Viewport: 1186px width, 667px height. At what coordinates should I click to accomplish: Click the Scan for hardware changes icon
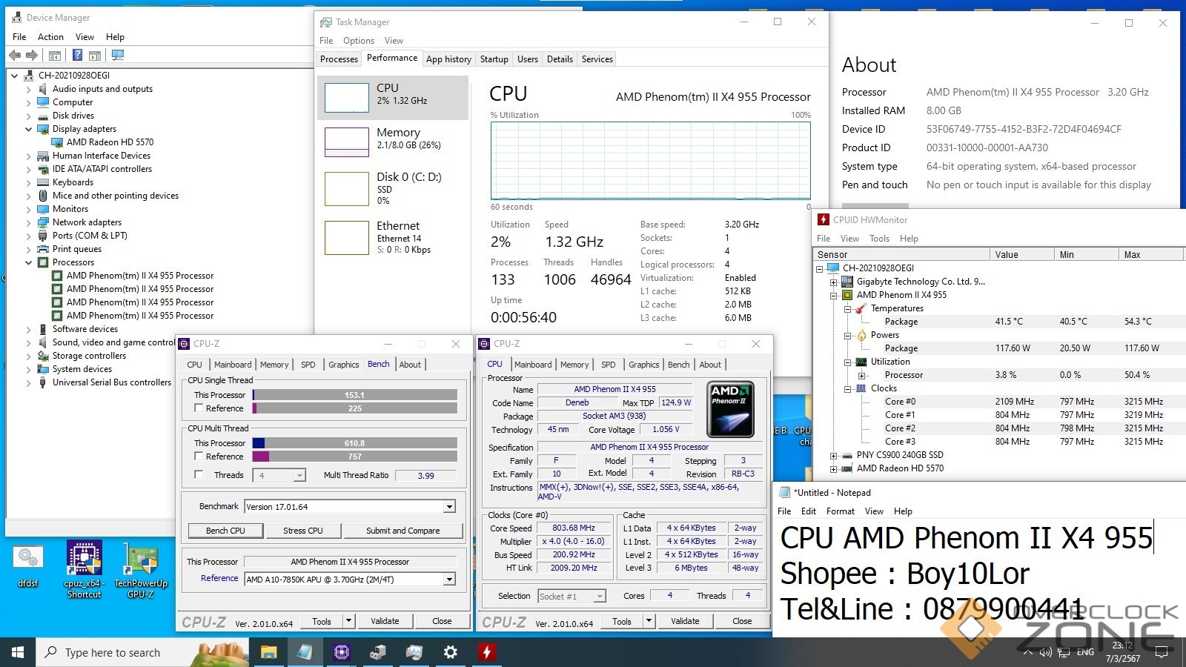[117, 56]
